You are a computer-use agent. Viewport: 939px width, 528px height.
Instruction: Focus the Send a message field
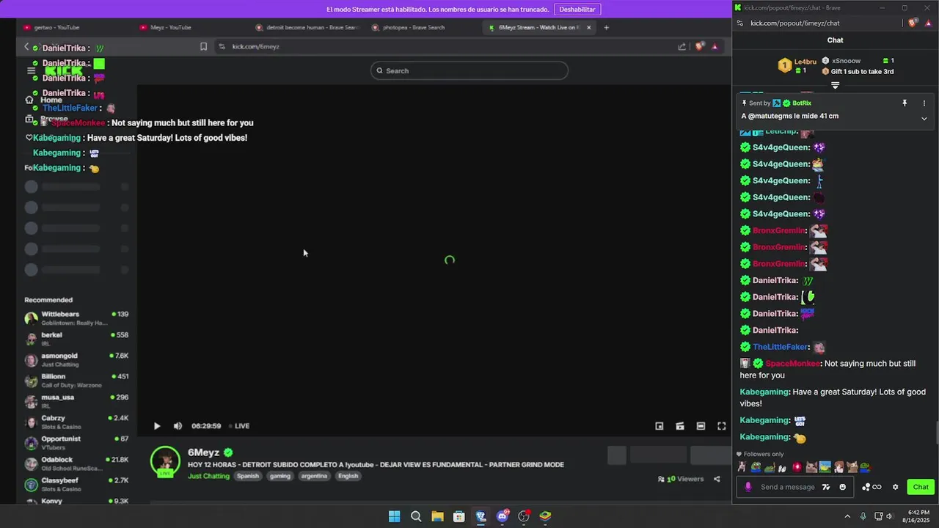[x=787, y=487]
